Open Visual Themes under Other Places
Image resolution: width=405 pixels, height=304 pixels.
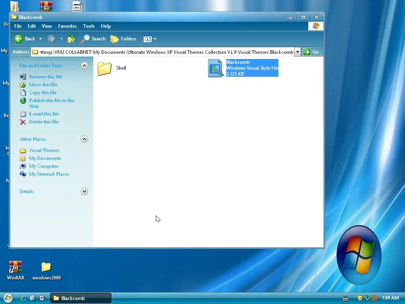coord(44,150)
